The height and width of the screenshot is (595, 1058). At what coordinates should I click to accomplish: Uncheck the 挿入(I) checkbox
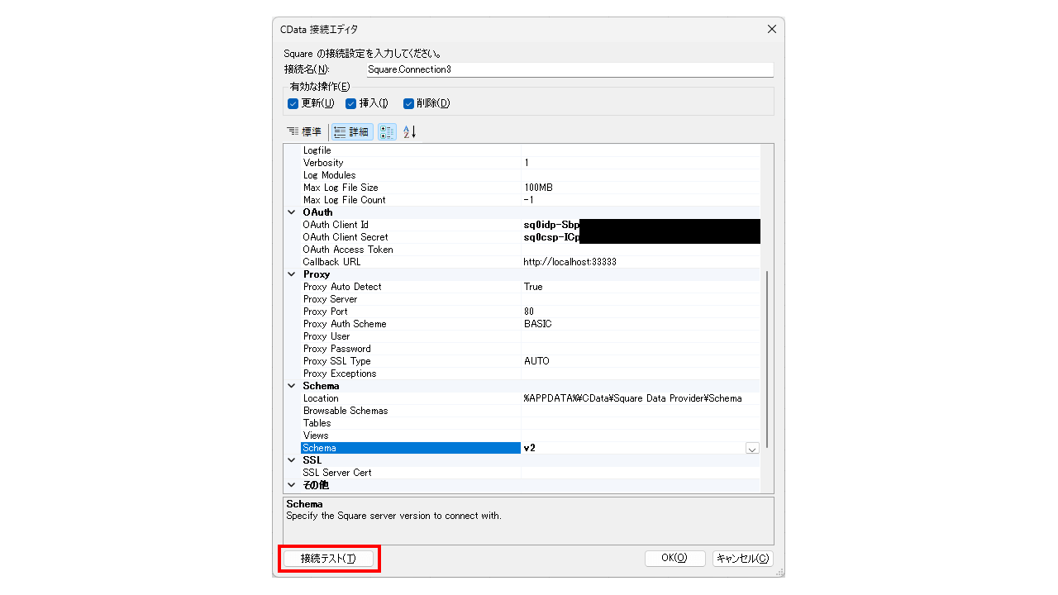pos(350,103)
